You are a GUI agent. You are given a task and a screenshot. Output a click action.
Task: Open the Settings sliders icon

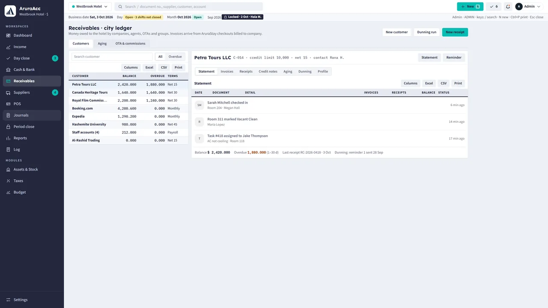[9, 300]
